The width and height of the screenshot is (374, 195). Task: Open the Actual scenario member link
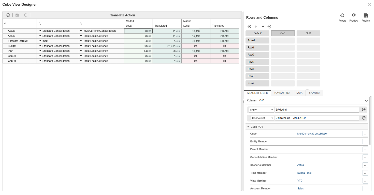(x=300, y=165)
